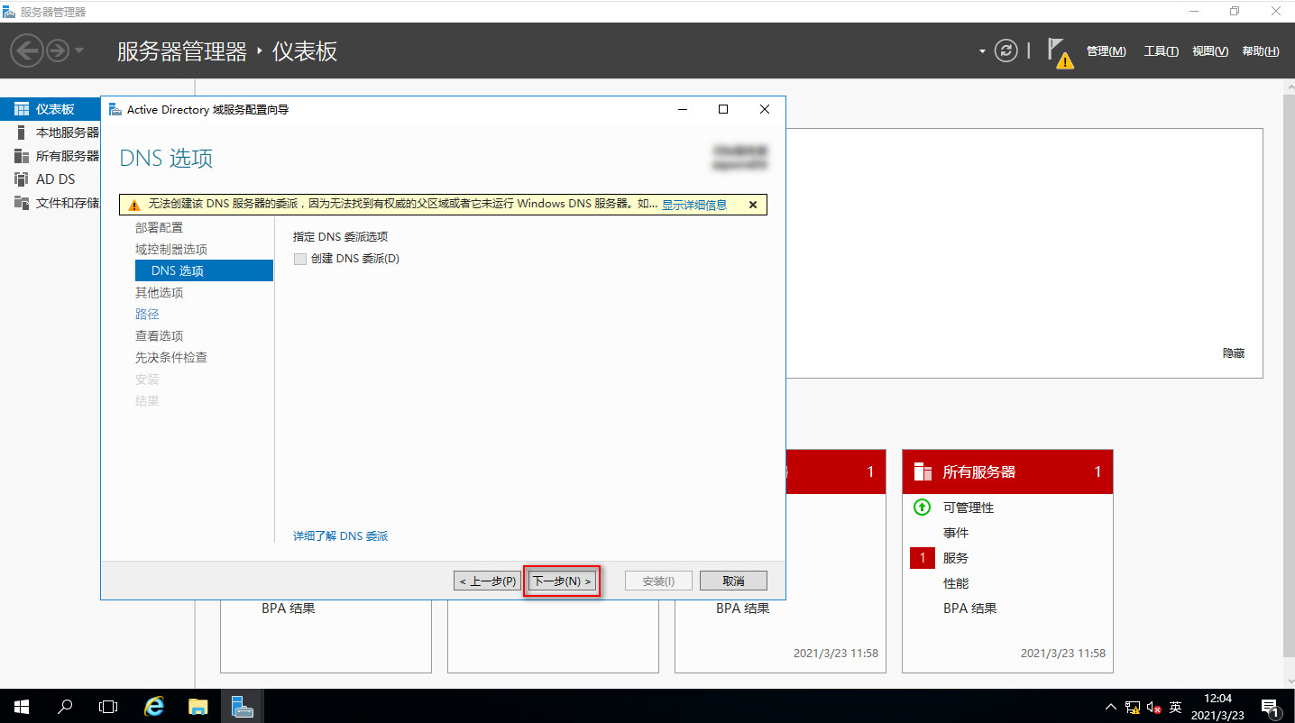
Task: Go to 部署配置 wizard step
Action: tap(159, 227)
